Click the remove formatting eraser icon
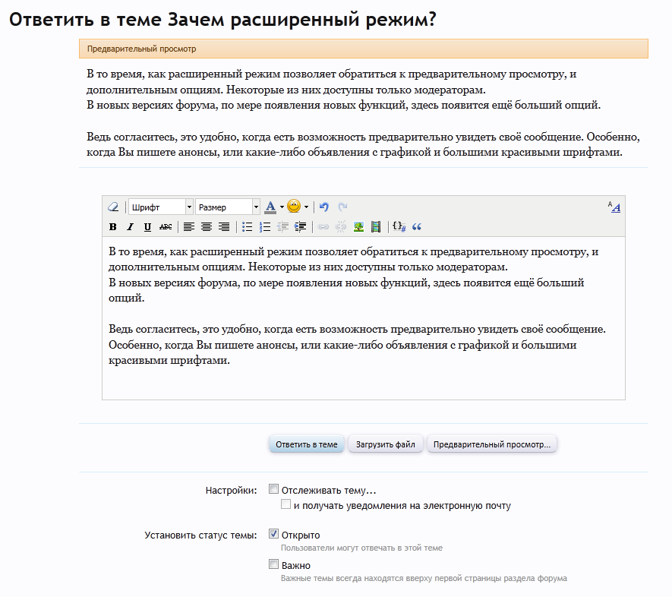The image size is (672, 597). click(x=113, y=207)
